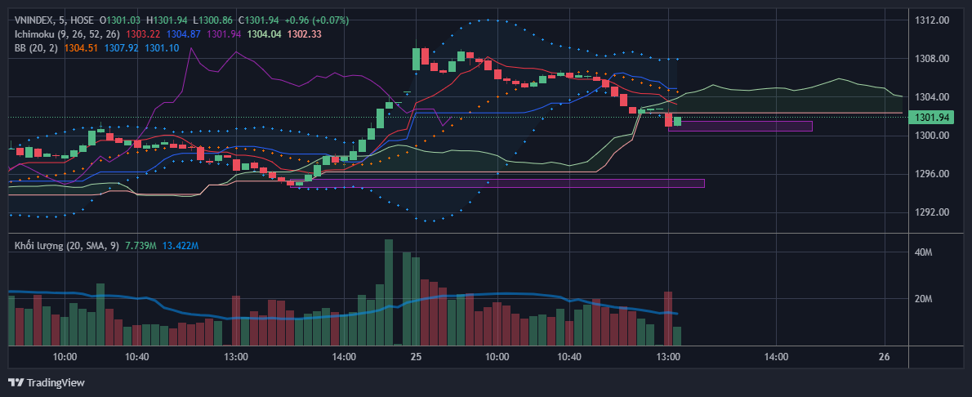Click volume value 7.739M

point(140,246)
